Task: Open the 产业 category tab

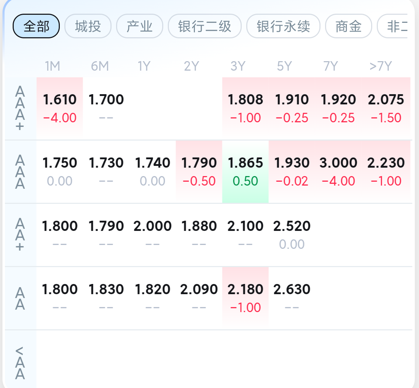Action: click(140, 26)
